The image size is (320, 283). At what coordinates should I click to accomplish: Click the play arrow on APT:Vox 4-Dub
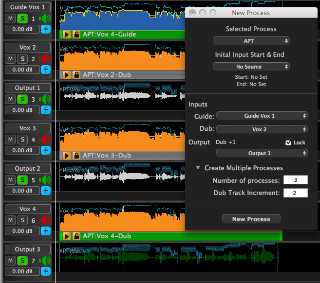pyautogui.click(x=67, y=236)
